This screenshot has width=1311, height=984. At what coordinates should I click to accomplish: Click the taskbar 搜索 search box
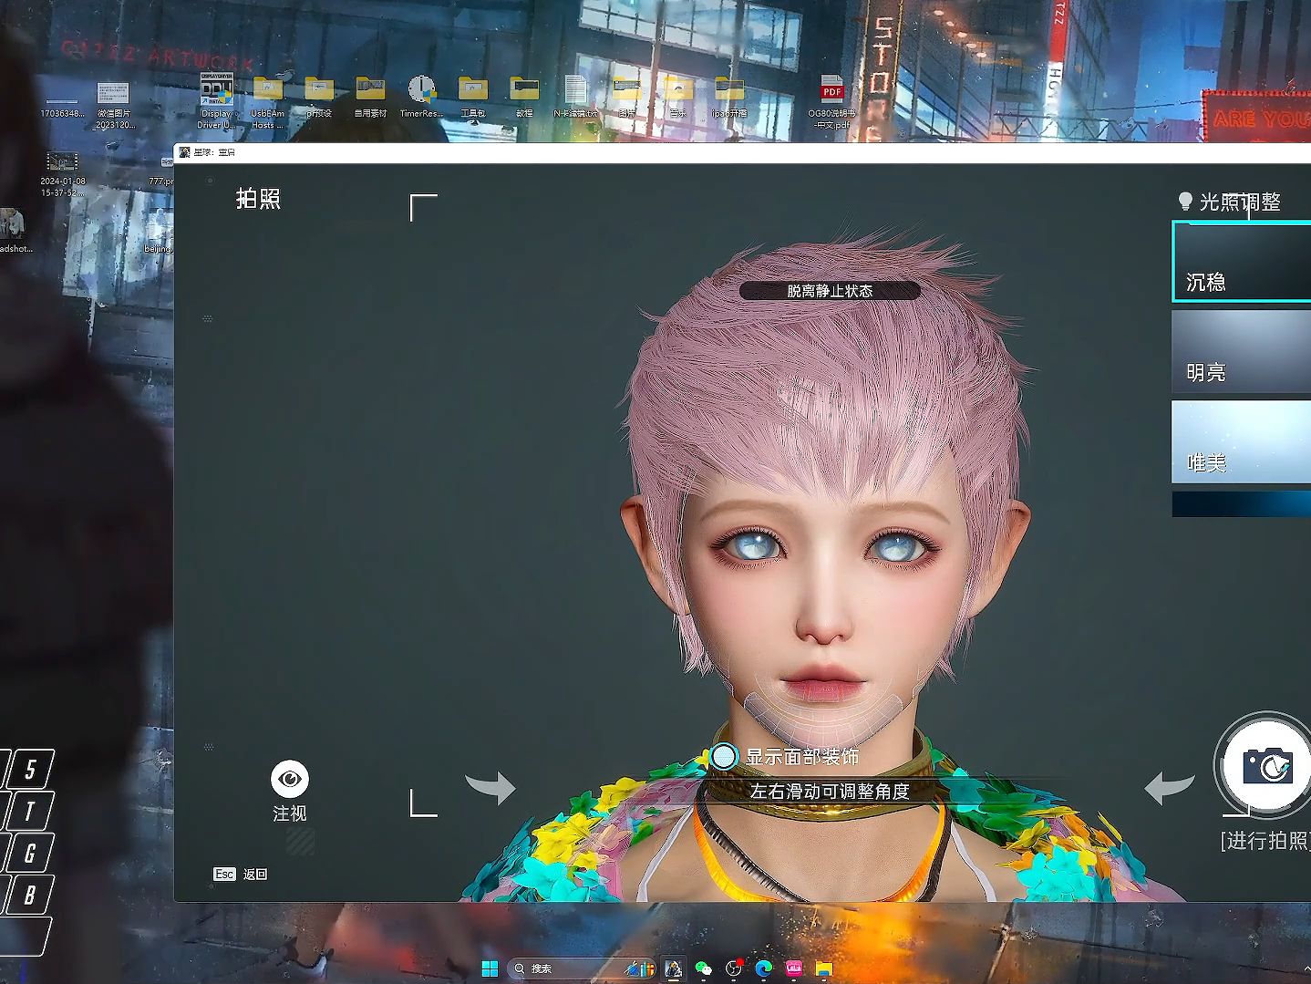582,968
